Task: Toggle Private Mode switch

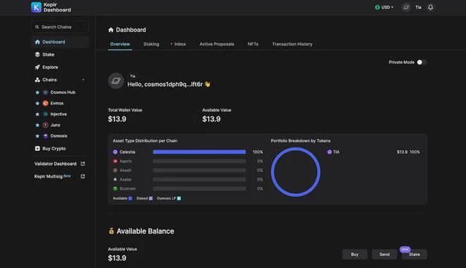Action: (422, 62)
